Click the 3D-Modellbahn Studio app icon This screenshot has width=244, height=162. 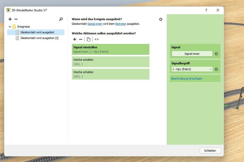(8, 10)
